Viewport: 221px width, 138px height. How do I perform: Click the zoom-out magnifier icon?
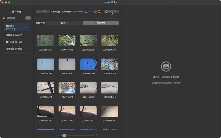point(58,136)
